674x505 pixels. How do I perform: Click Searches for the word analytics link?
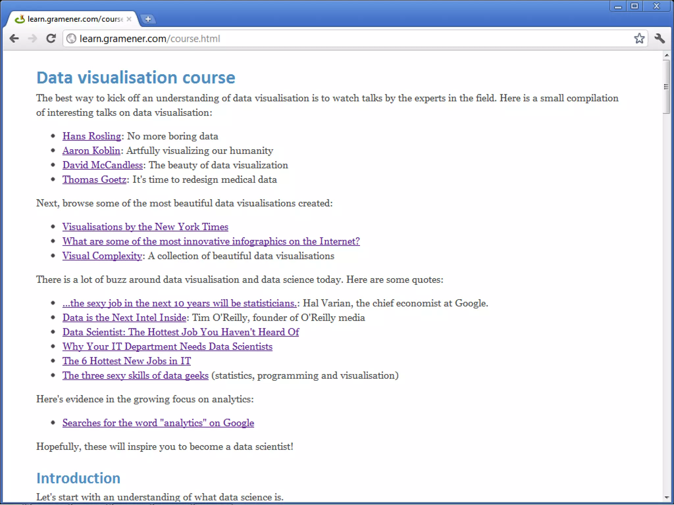pos(158,423)
